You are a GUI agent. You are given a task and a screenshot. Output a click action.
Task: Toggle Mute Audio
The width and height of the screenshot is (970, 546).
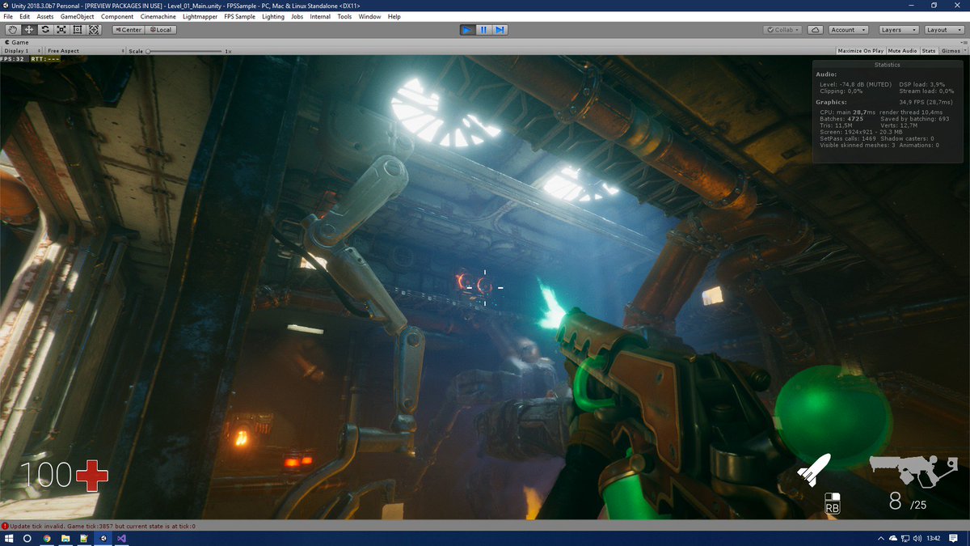coord(902,51)
